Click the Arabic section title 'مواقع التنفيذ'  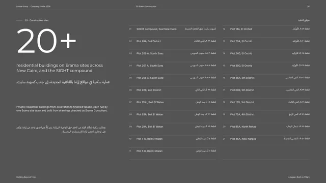[x=304, y=20]
